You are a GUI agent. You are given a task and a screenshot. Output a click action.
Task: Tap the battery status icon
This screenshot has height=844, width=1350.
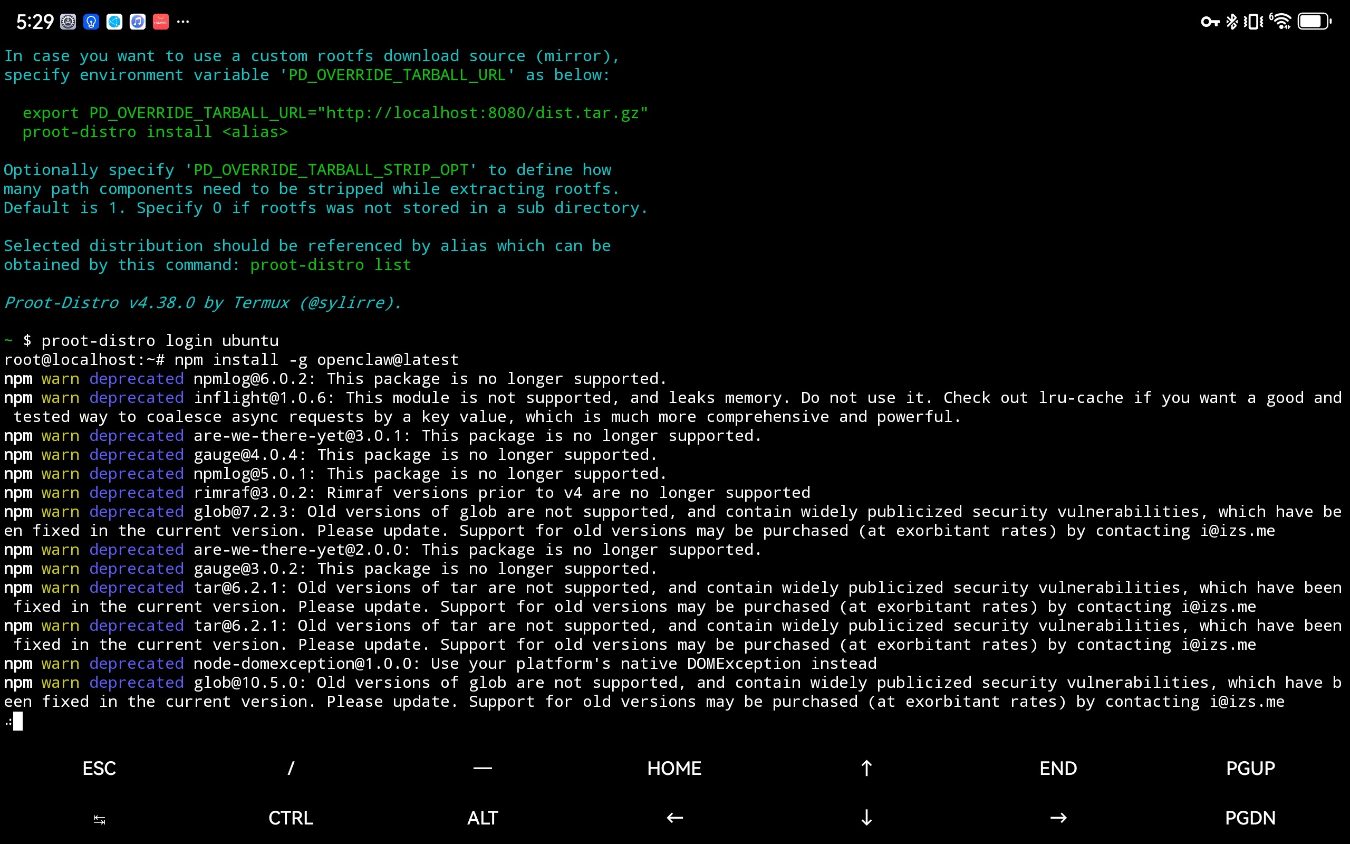1314,22
